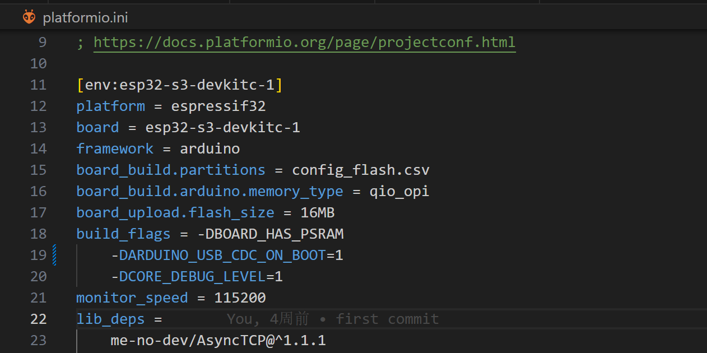Place cursor on the env:esp32-s3-devkitc-1 section header

coord(179,85)
